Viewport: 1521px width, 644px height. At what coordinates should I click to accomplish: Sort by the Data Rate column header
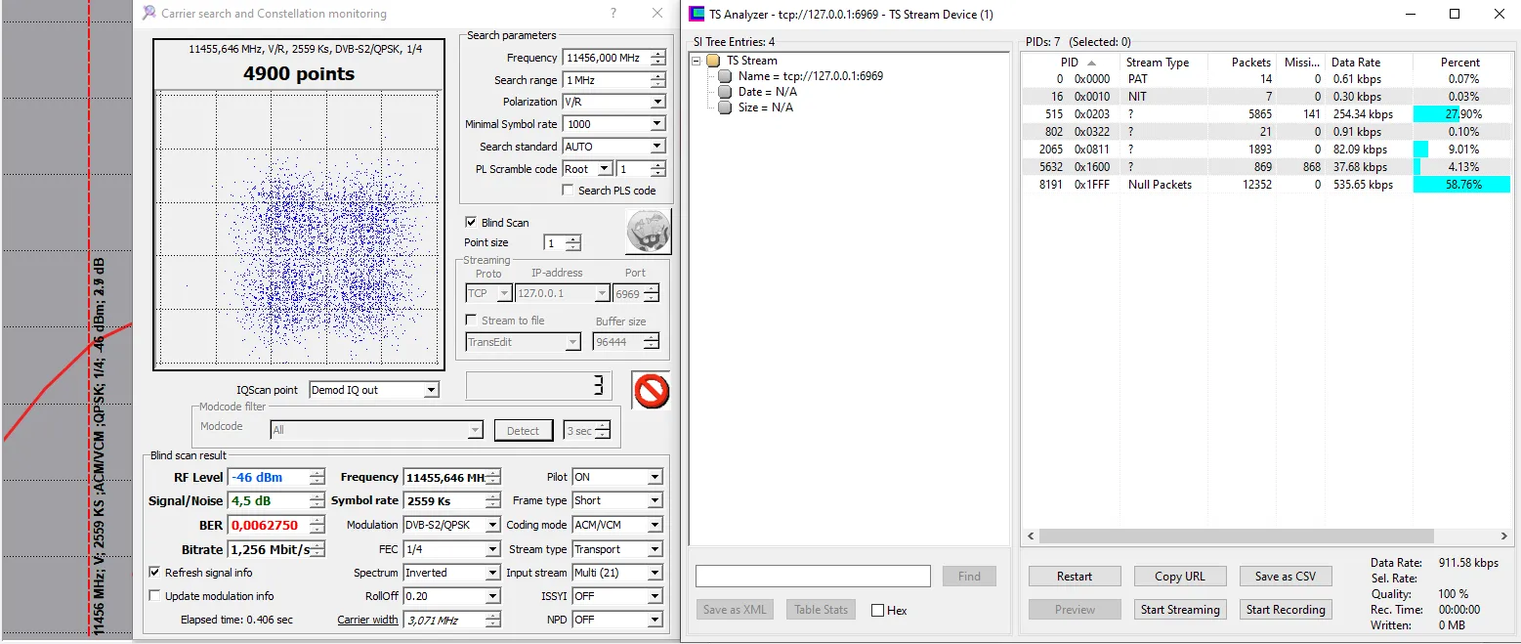point(1356,63)
